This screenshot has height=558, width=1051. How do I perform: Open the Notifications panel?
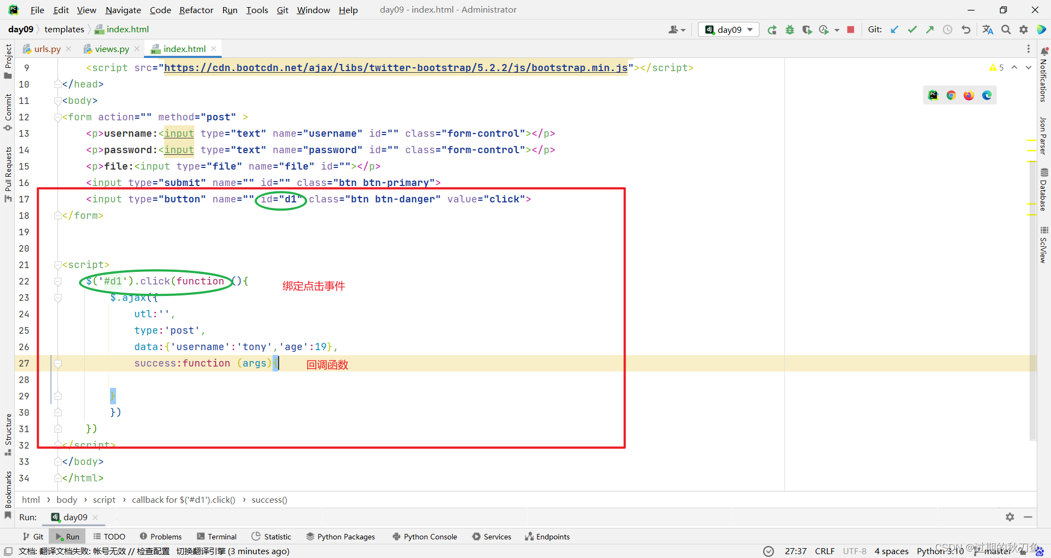tap(1044, 74)
